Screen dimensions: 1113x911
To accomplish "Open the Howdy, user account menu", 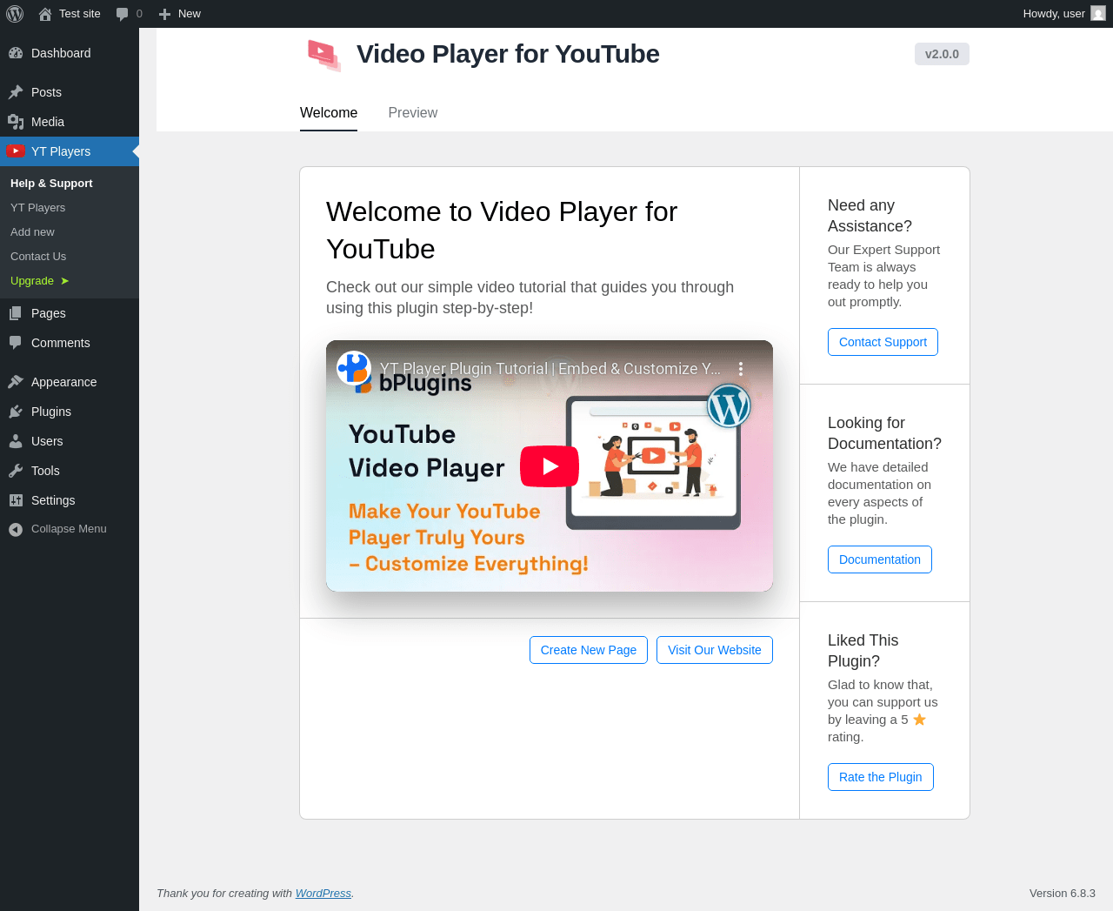I will (x=1064, y=14).
